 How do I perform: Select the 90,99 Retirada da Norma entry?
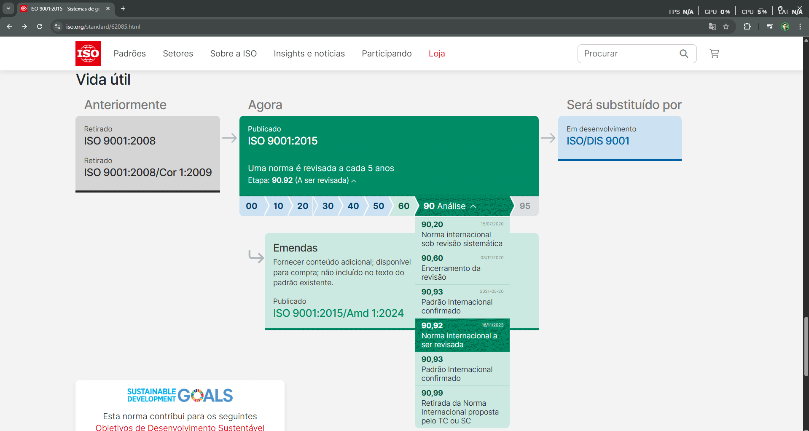(x=462, y=407)
